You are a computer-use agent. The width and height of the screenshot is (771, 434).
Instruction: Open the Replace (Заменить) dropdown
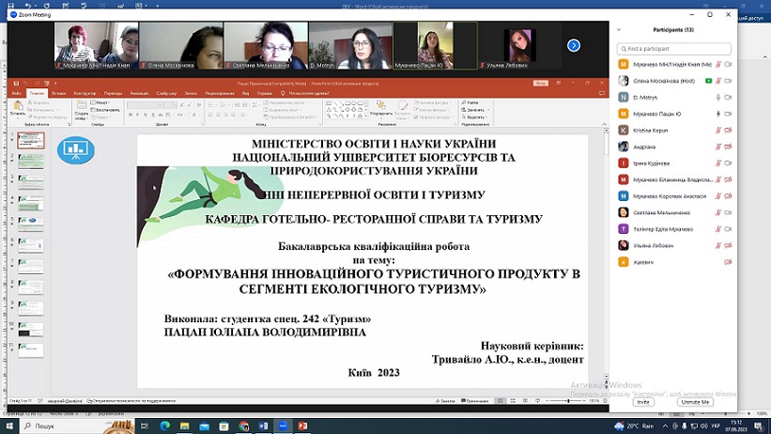tap(474, 110)
